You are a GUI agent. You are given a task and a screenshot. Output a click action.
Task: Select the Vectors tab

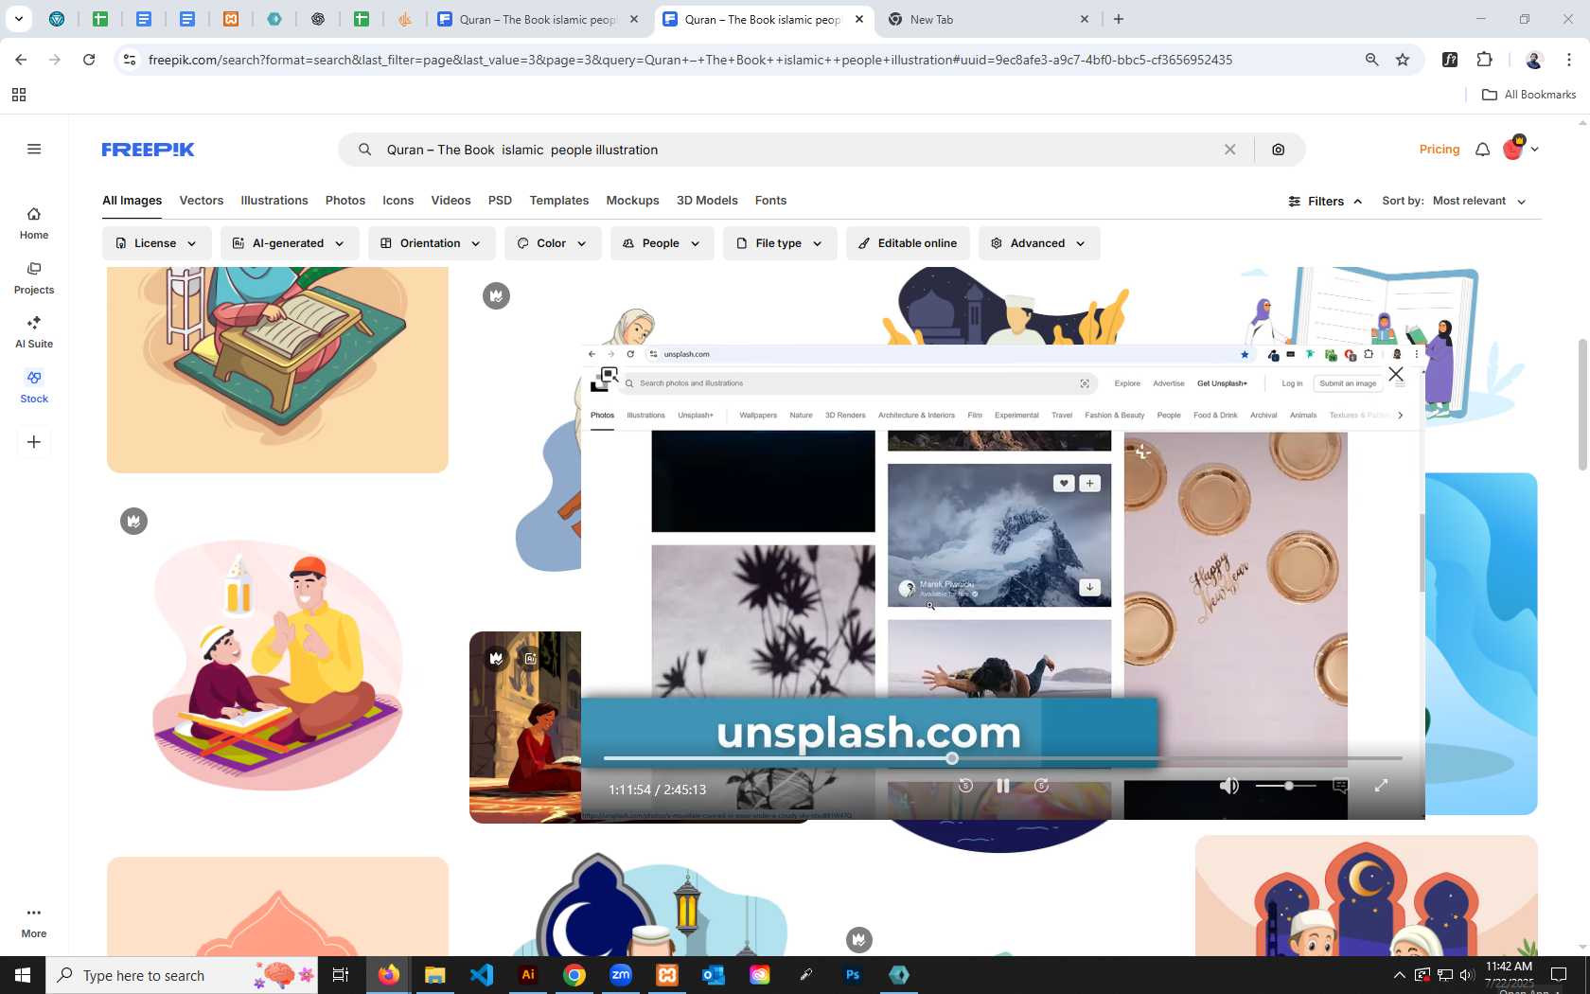202,201
